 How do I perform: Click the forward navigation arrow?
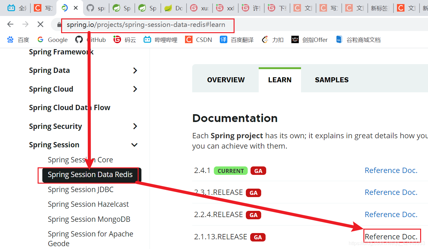coord(25,24)
